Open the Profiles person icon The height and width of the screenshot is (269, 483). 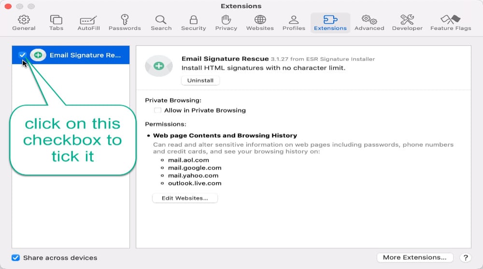(x=294, y=20)
